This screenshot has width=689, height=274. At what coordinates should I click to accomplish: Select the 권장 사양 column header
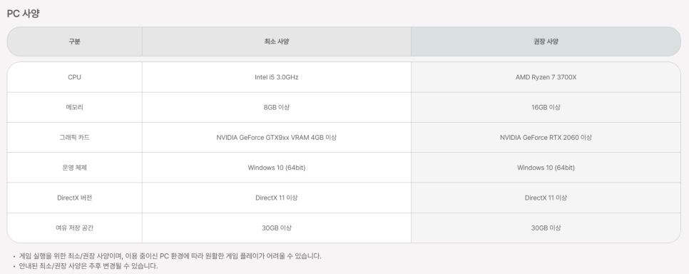click(546, 42)
